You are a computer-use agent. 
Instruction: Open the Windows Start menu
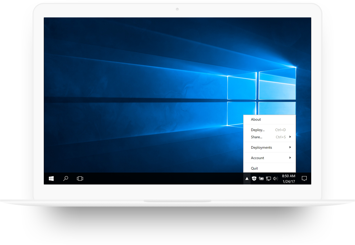[51, 178]
